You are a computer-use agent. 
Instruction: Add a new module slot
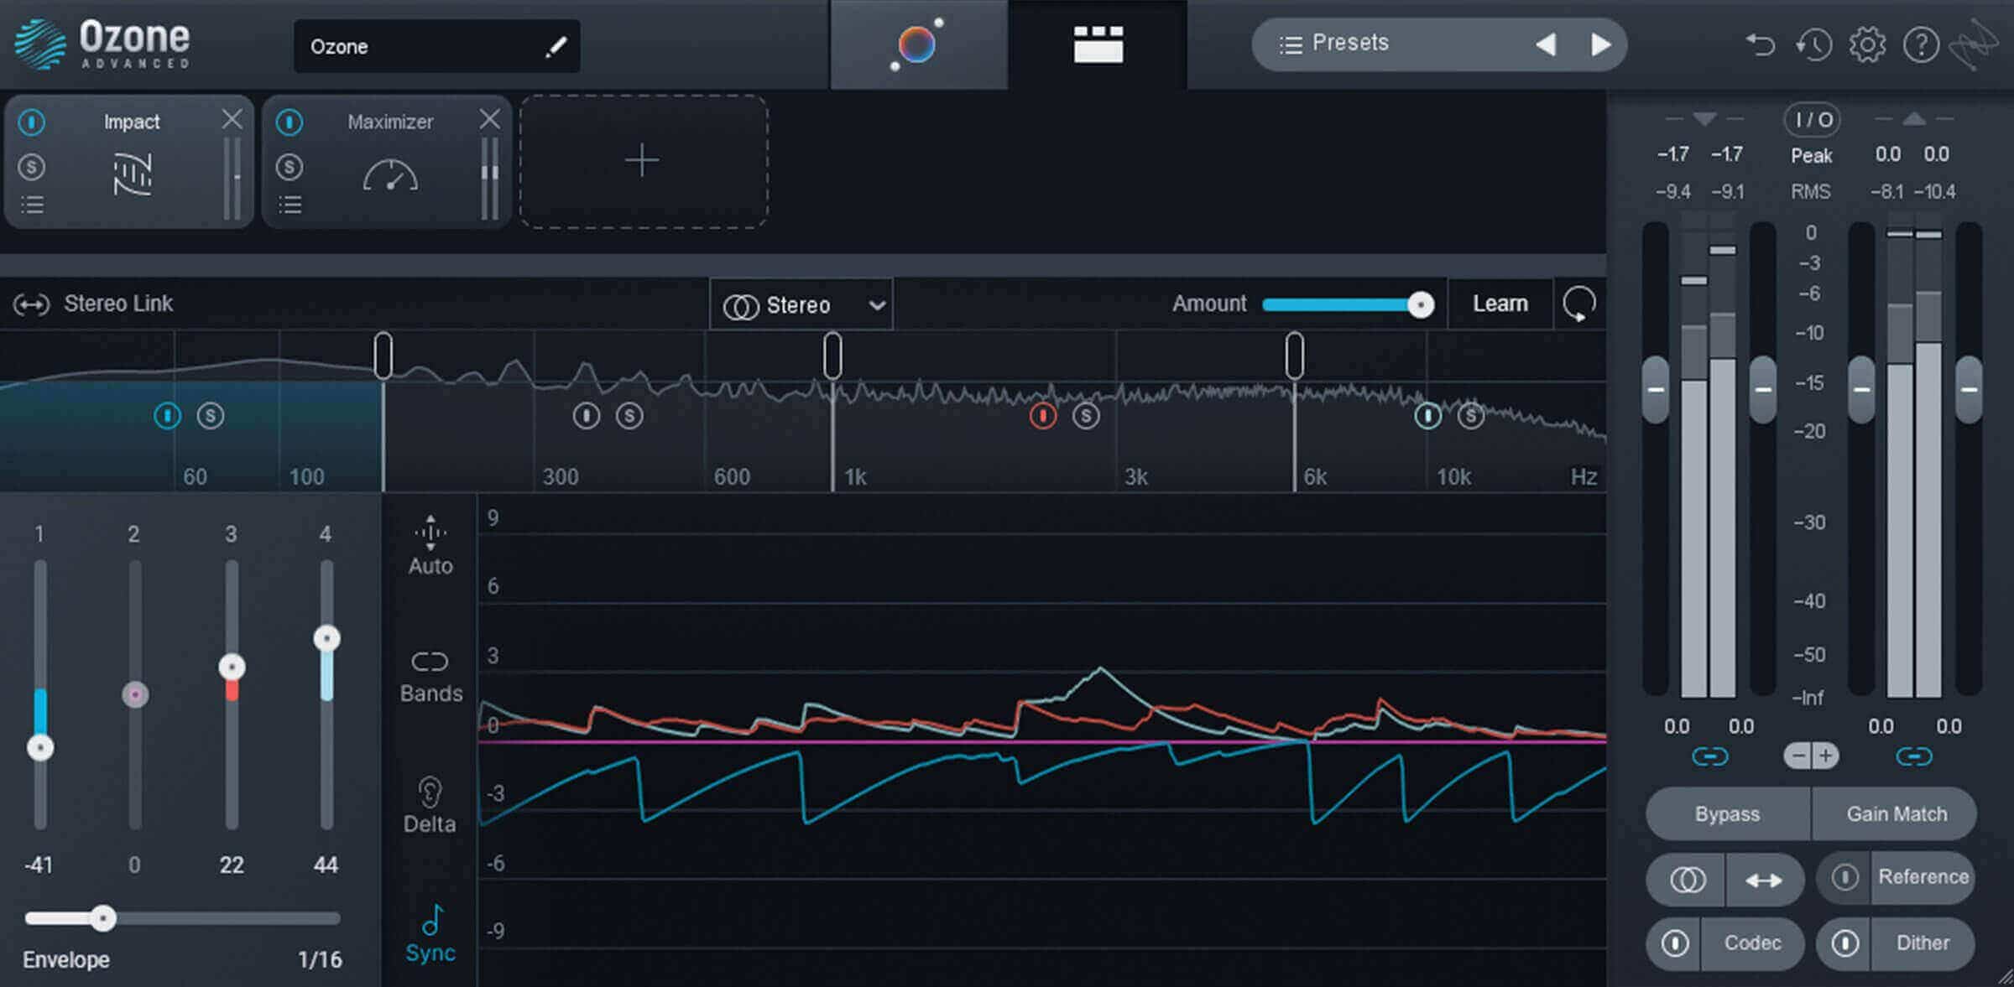click(x=643, y=161)
